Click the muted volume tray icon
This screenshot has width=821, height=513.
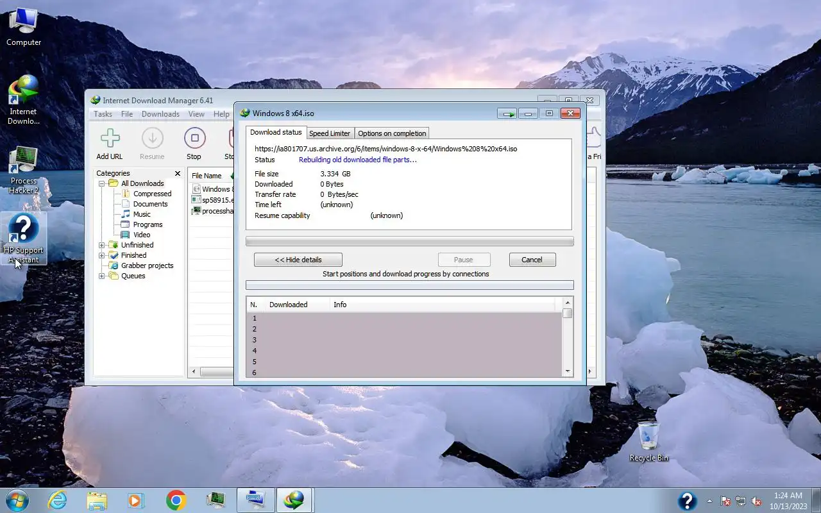click(757, 501)
